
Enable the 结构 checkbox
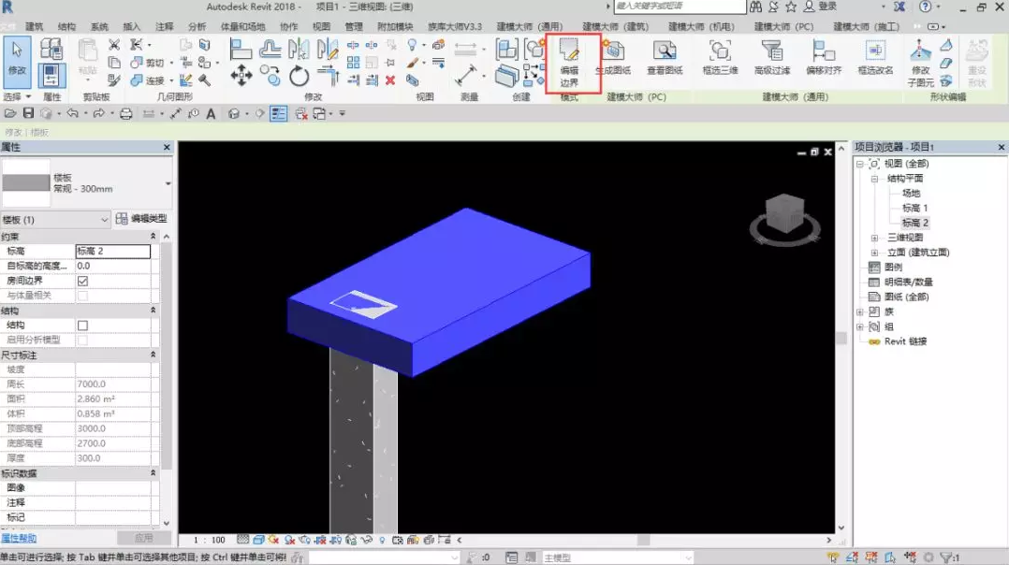(82, 326)
